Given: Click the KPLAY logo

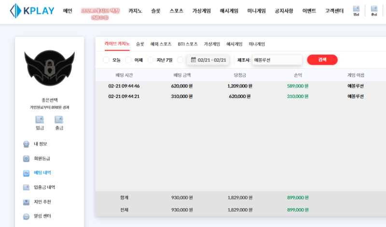Looking at the screenshot, I should 32,11.
